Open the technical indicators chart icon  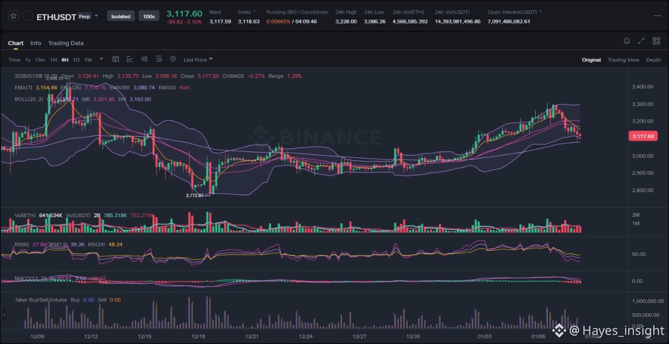[130, 60]
